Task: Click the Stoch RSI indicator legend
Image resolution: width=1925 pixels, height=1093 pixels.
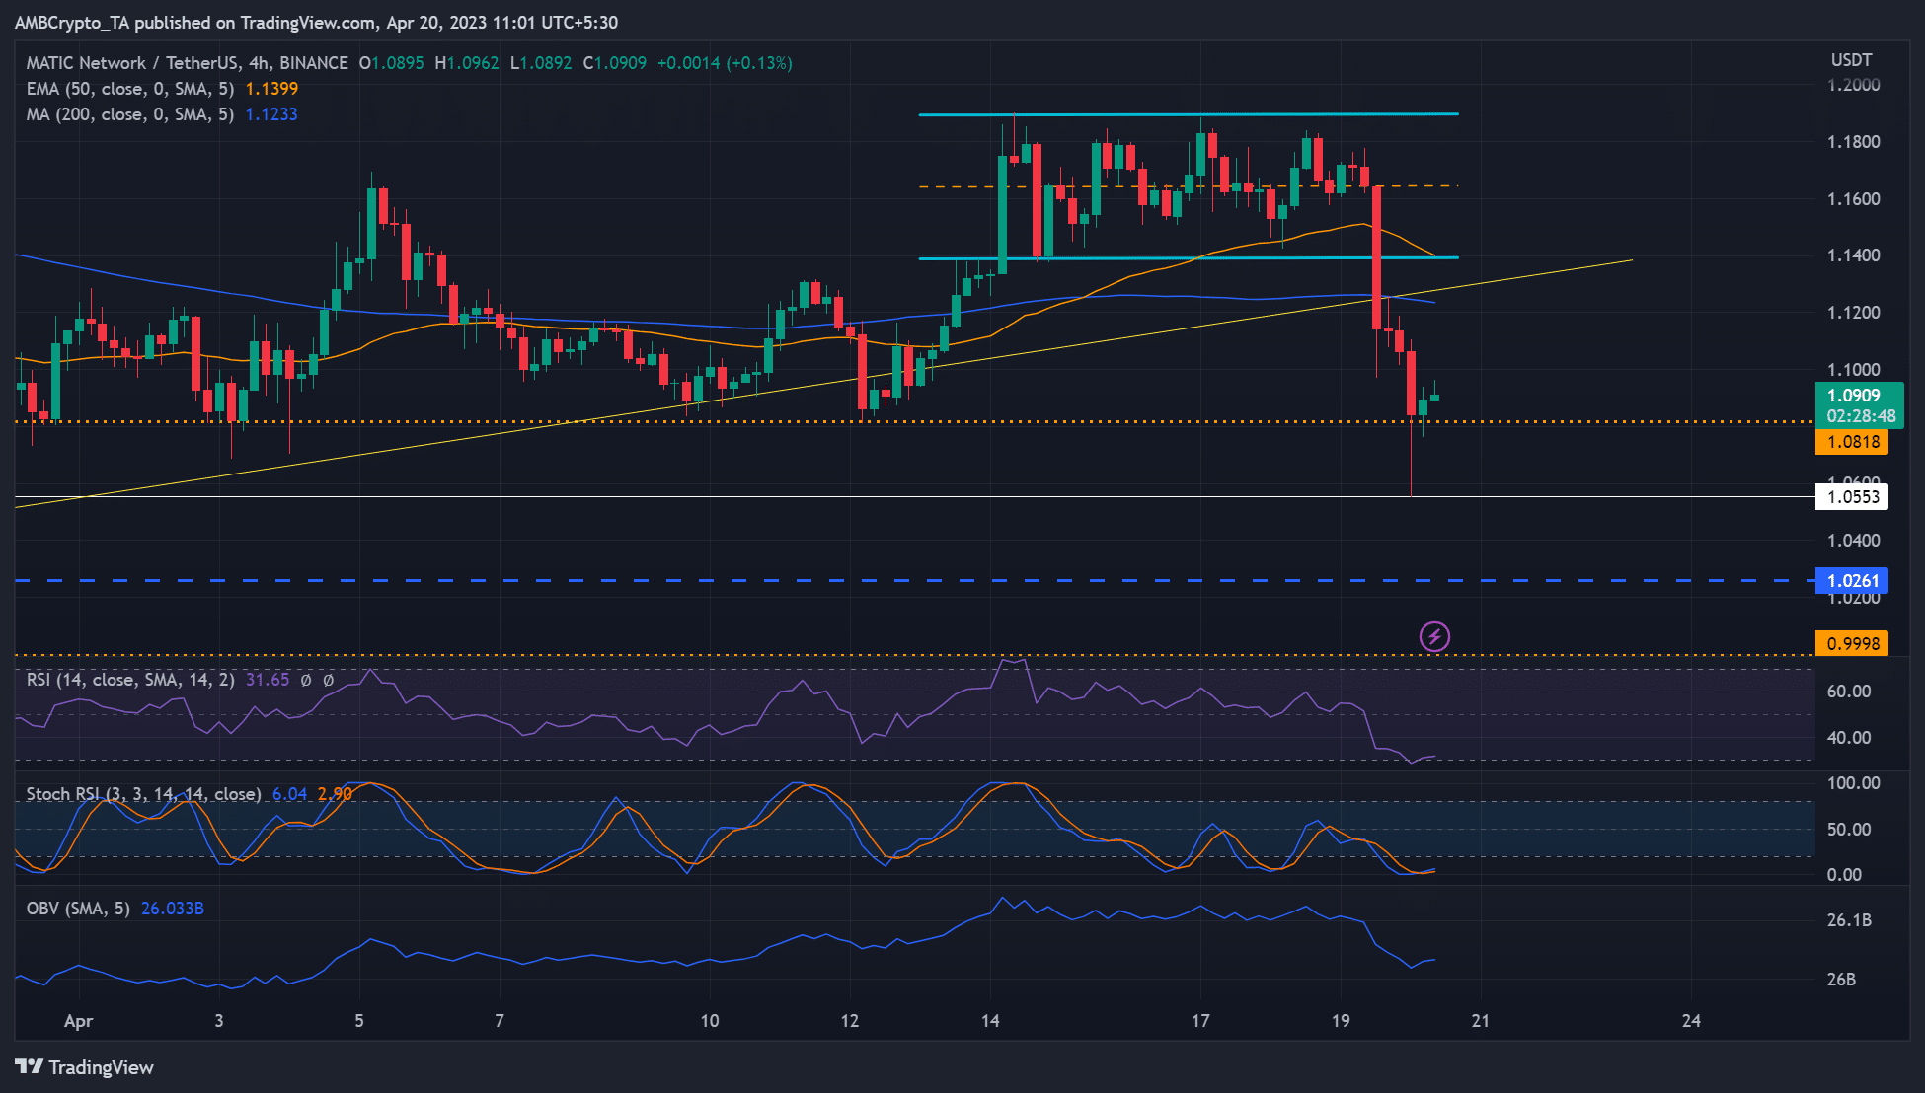Action: point(143,794)
